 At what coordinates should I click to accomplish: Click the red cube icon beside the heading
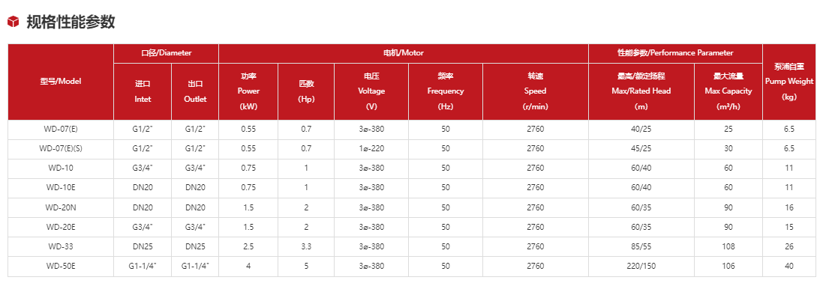pyautogui.click(x=13, y=22)
